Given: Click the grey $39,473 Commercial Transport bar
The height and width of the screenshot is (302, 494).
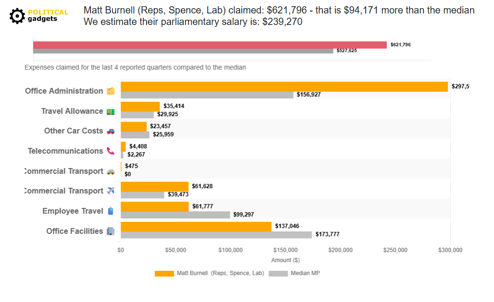Looking at the screenshot, I should 142,195.
